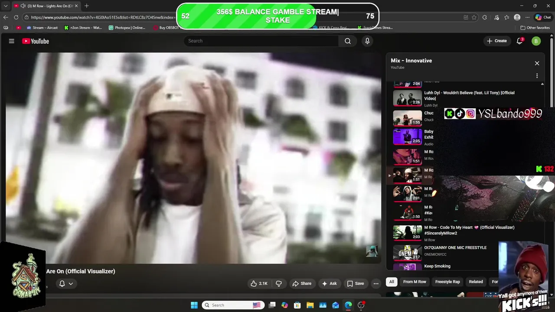The image size is (555, 312).
Task: Open OBS Studio from the taskbar
Action: point(361,305)
